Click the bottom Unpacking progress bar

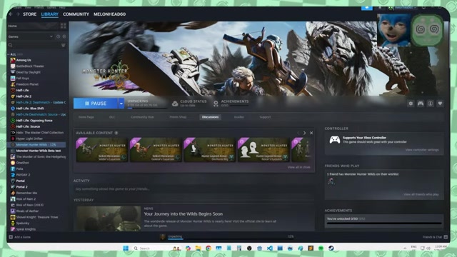click(x=230, y=238)
